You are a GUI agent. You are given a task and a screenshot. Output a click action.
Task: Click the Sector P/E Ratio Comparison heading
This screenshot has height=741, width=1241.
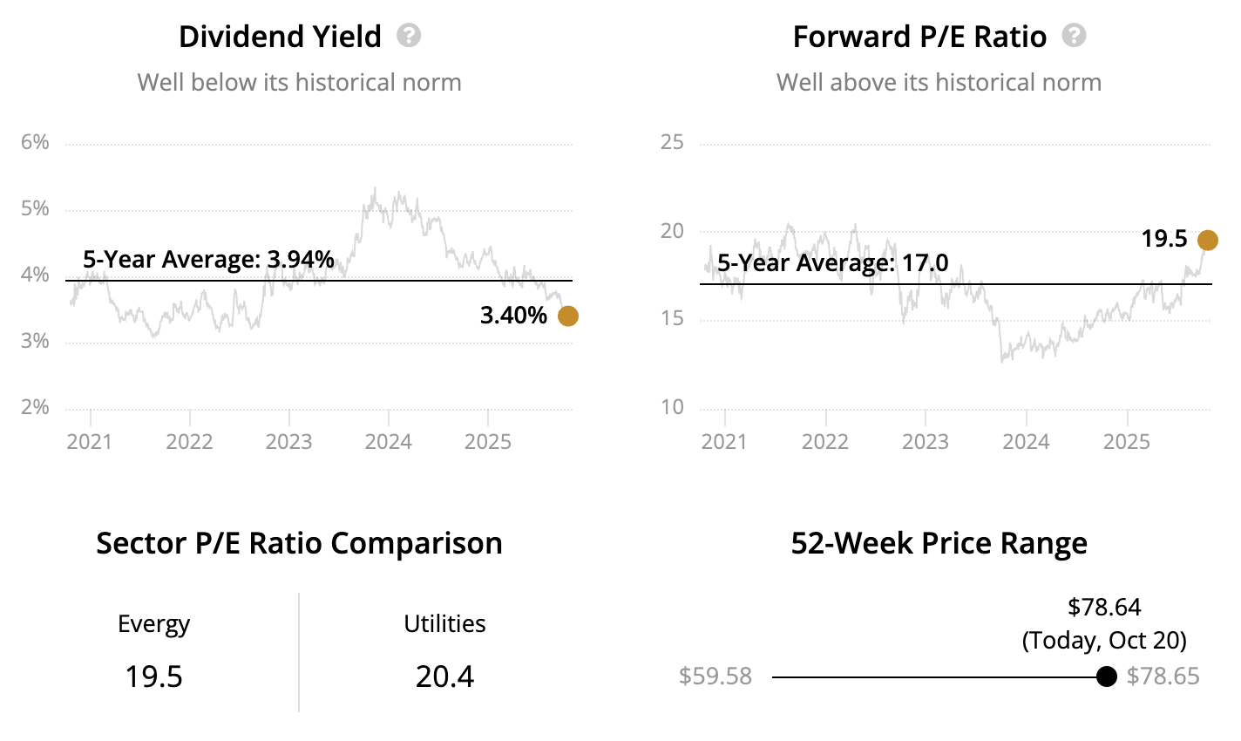[299, 543]
